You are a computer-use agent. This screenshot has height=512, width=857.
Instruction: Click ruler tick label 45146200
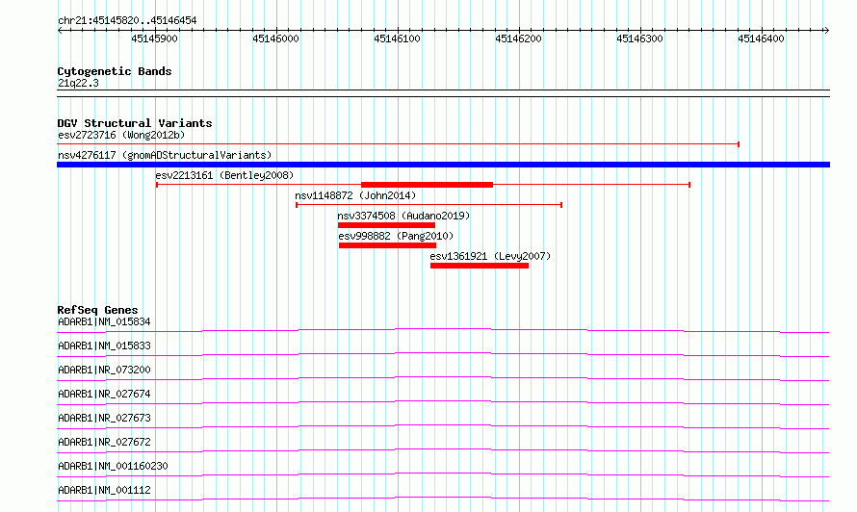(x=518, y=38)
